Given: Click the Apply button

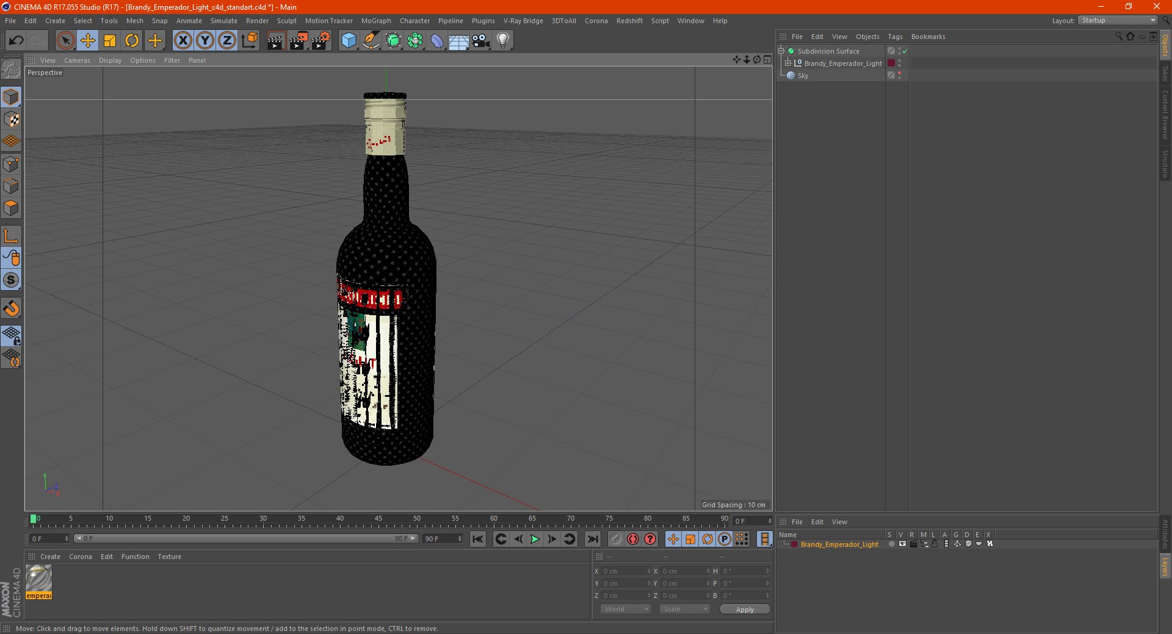Looking at the screenshot, I should 745,610.
